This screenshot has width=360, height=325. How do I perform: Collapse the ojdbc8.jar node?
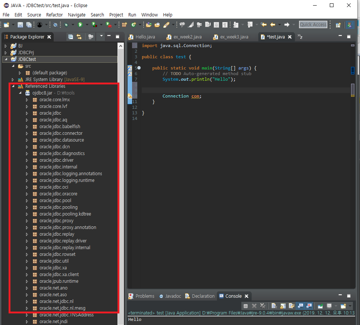pyautogui.click(x=20, y=93)
